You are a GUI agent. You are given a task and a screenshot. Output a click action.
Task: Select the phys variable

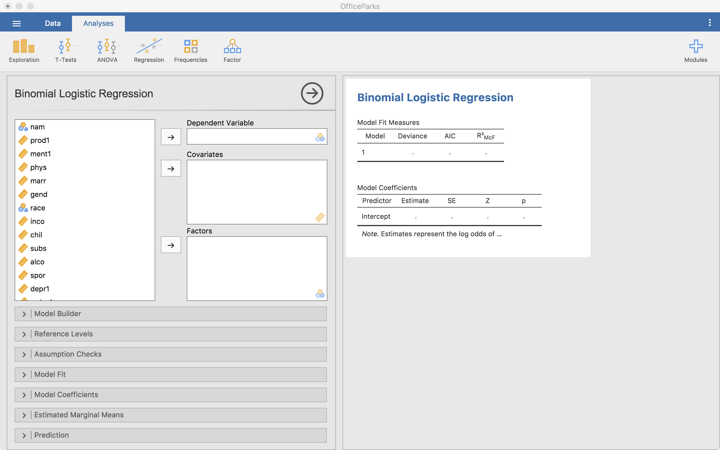click(85, 167)
